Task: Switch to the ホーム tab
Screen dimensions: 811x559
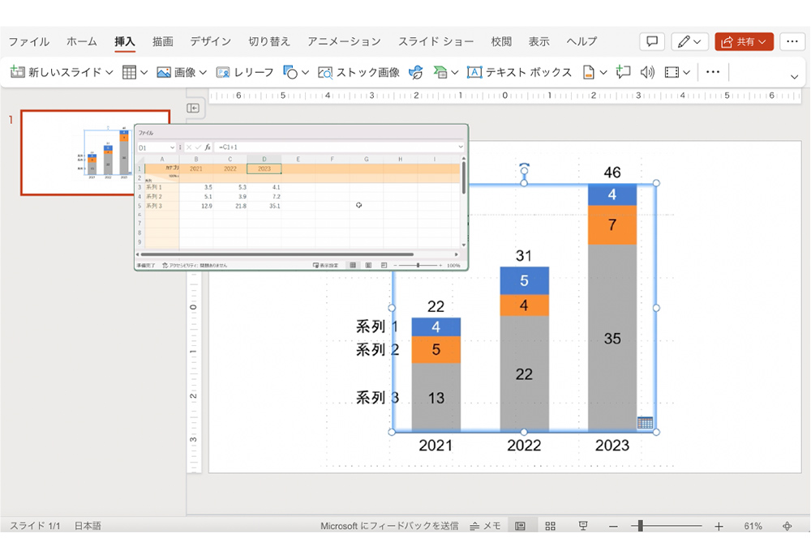Action: tap(82, 41)
